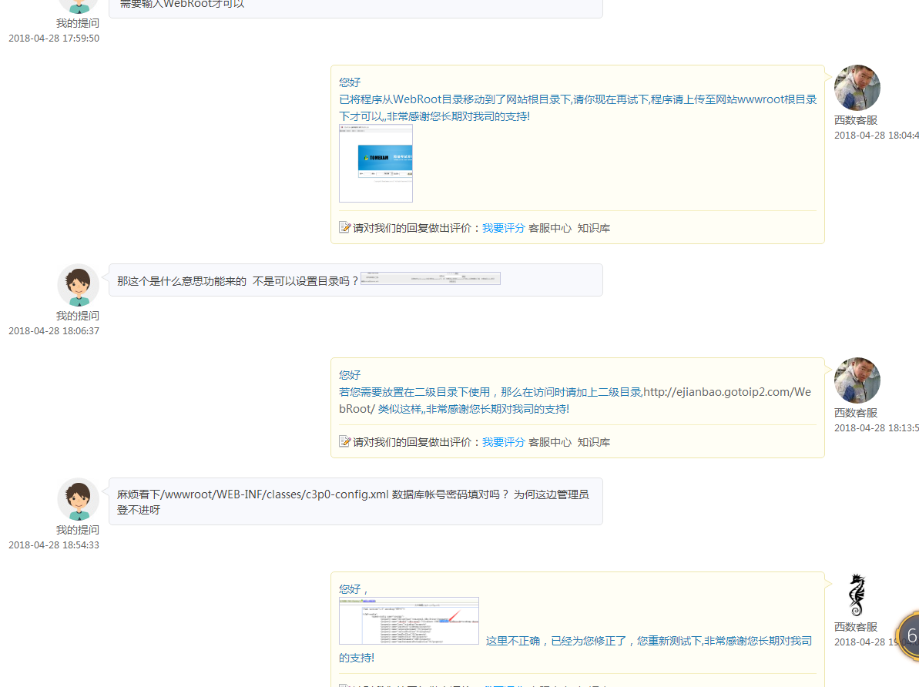Click 我要评分 link in the 18:13 reply
The image size is (919, 687).
click(x=504, y=442)
